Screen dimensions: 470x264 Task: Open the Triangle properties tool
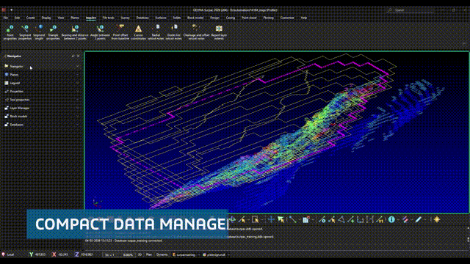(53, 32)
